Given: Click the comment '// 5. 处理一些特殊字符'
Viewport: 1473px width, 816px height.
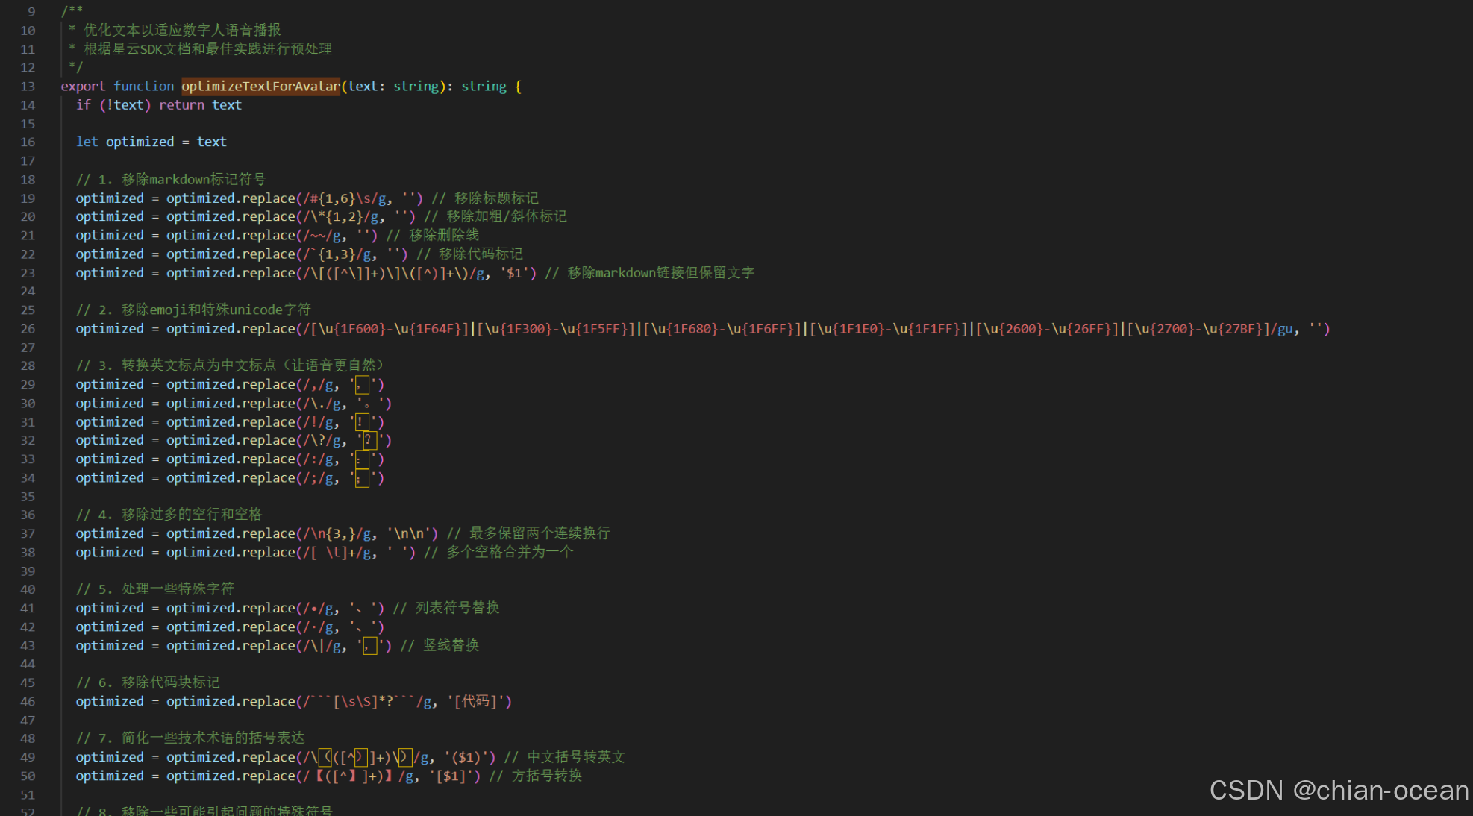Looking at the screenshot, I should 154,589.
